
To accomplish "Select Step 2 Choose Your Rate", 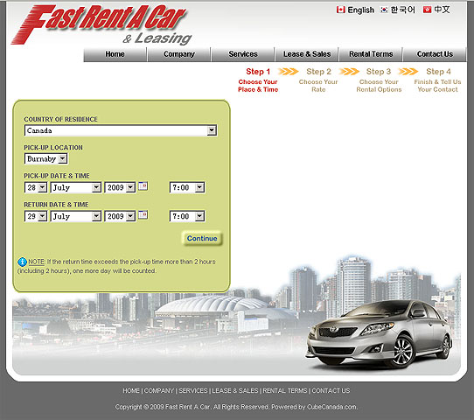I will [318, 80].
